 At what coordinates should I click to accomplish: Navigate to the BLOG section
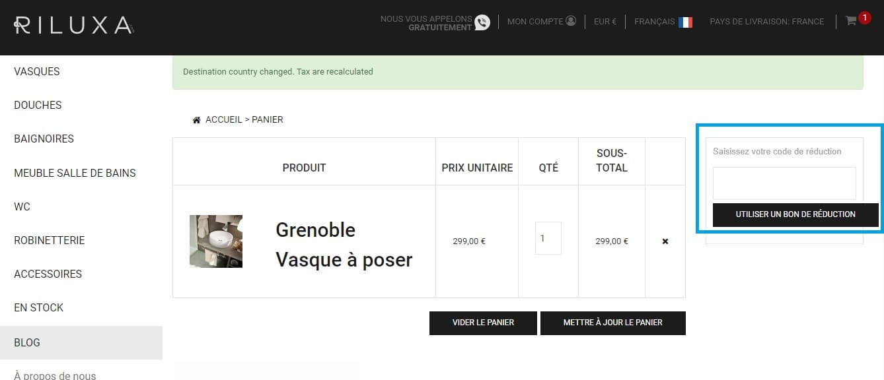pyautogui.click(x=26, y=342)
